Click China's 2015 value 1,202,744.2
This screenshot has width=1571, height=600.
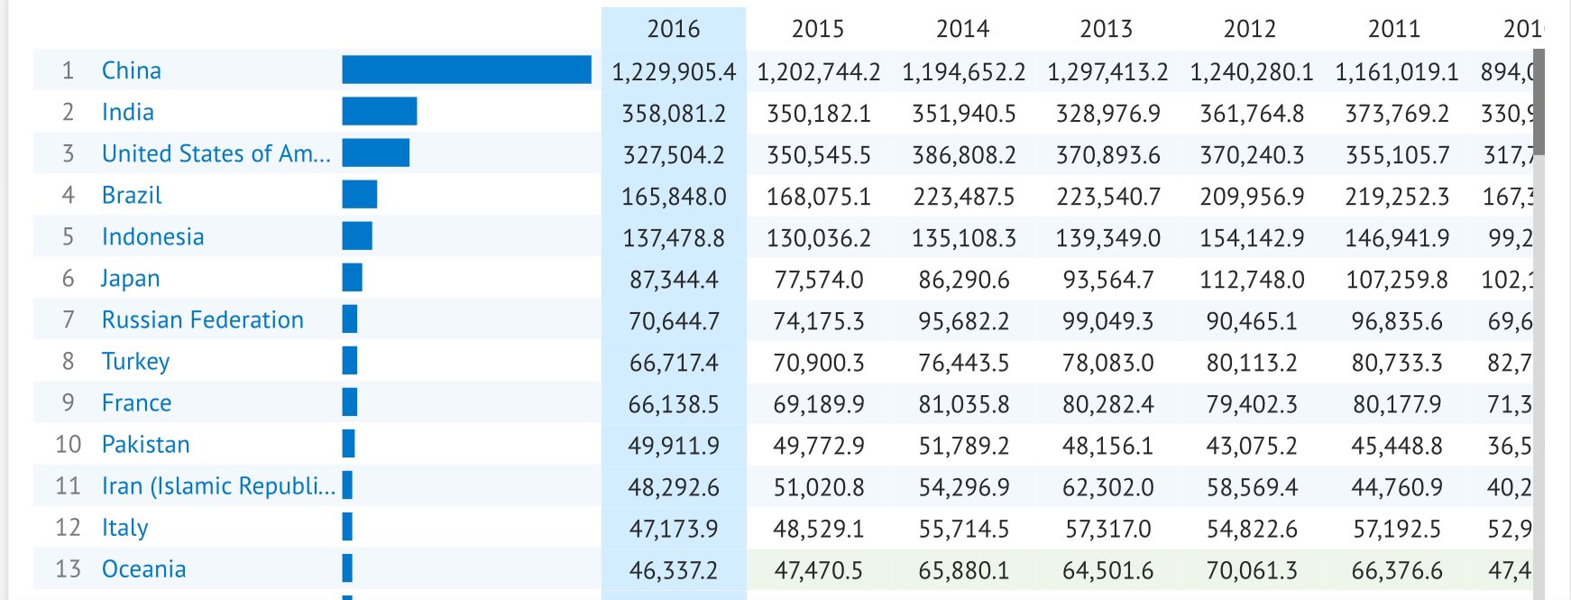pyautogui.click(x=818, y=72)
